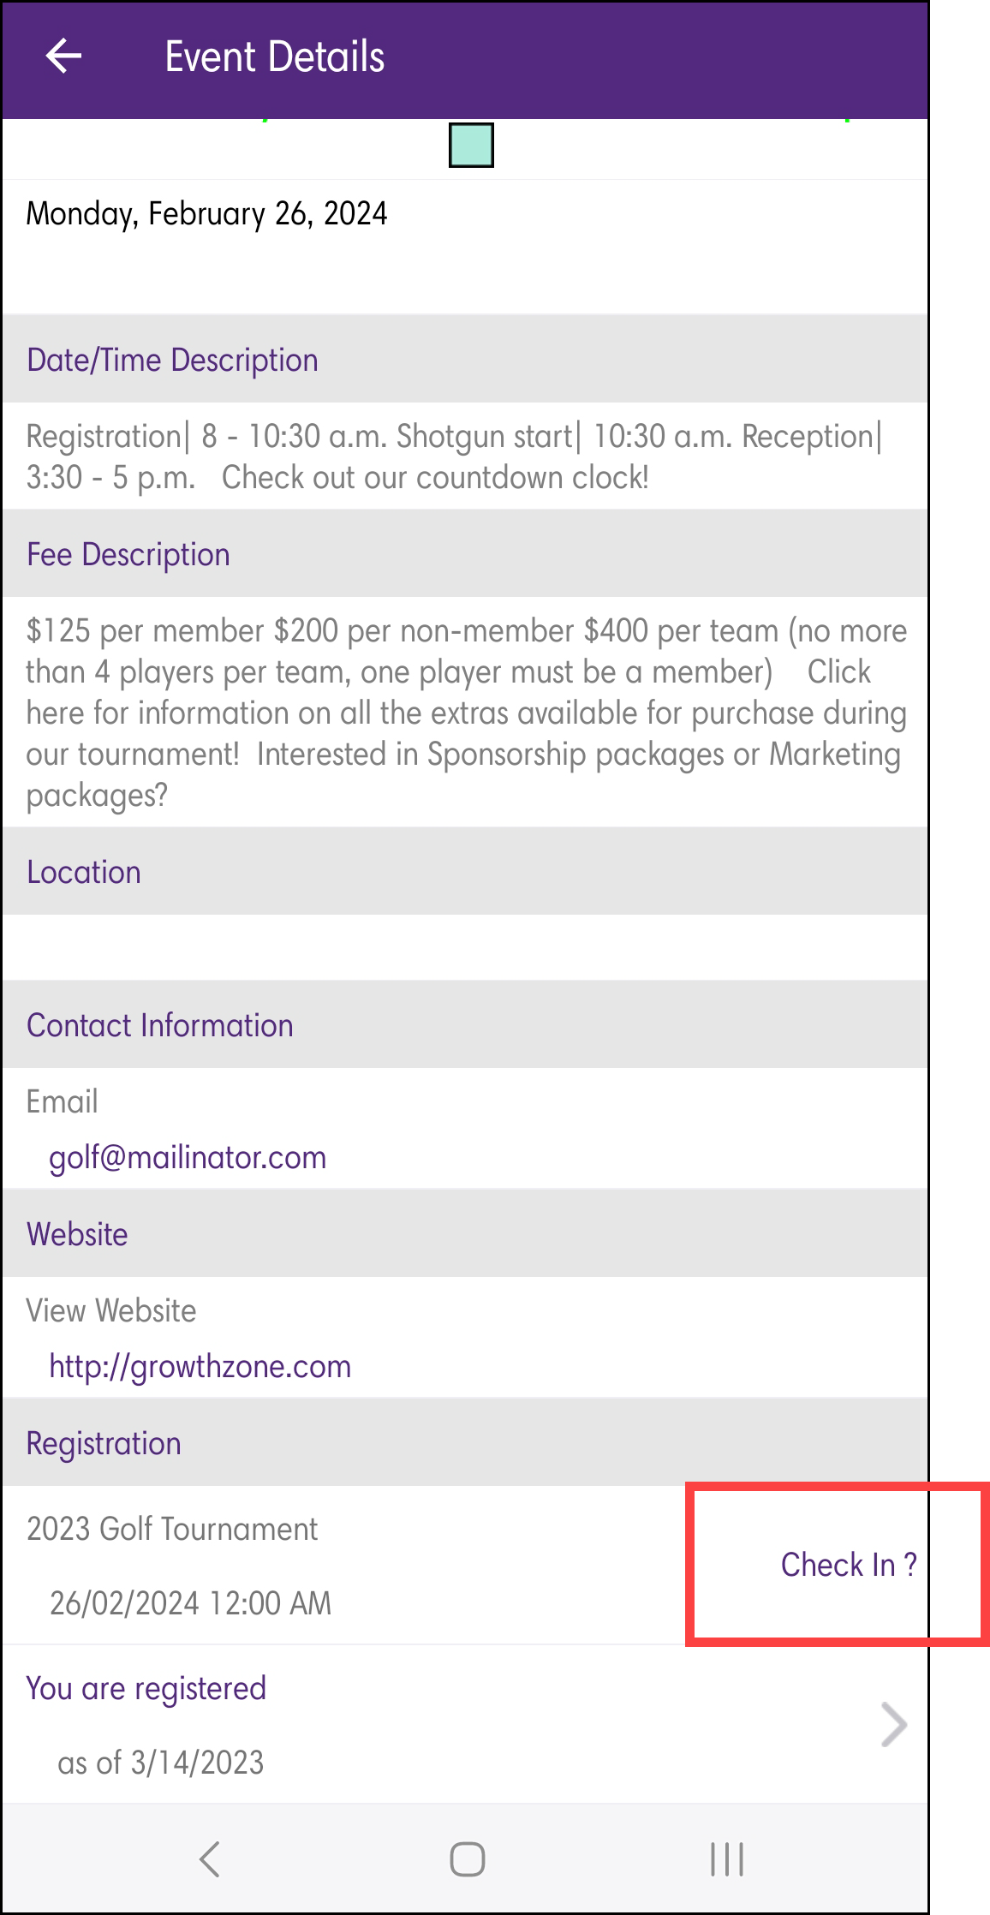
Task: Tap the 2023 Golf Tournament registration entry
Action: tap(172, 1529)
